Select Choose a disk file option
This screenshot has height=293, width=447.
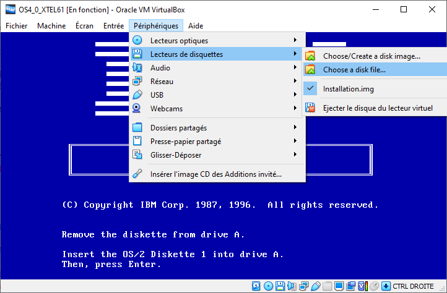click(354, 70)
